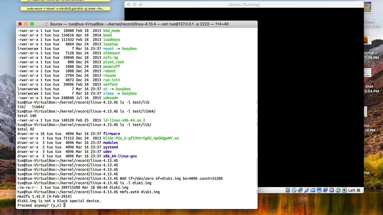Click the folder proxy icon in terminal title bar
Viewport: 383px width, 215px height.
click(x=46, y=24)
